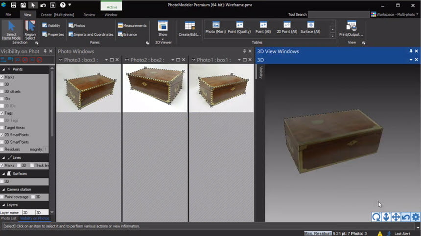Open Imports and Coordinates pane

[91, 34]
